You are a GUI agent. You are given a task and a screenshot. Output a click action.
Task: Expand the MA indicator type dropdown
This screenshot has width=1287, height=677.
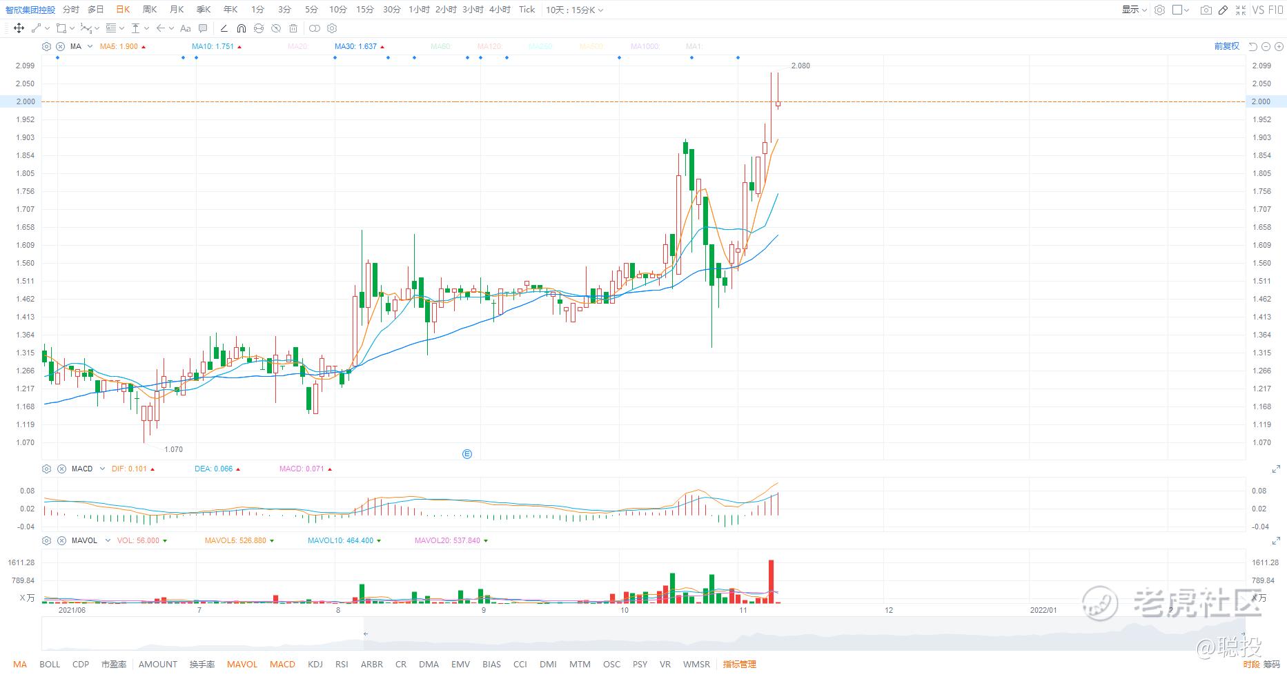pos(90,46)
